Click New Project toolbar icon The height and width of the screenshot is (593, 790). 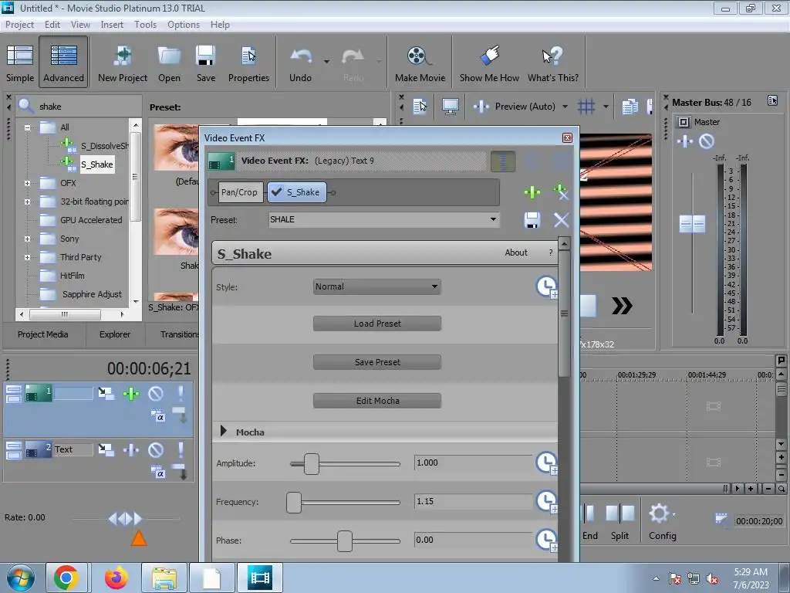(x=123, y=63)
